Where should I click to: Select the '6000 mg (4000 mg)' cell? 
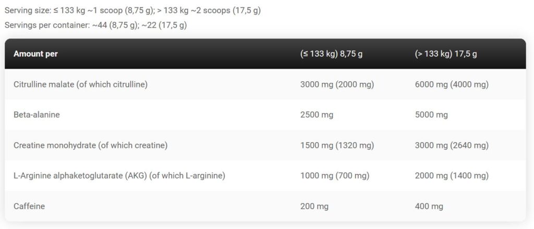[x=452, y=84]
